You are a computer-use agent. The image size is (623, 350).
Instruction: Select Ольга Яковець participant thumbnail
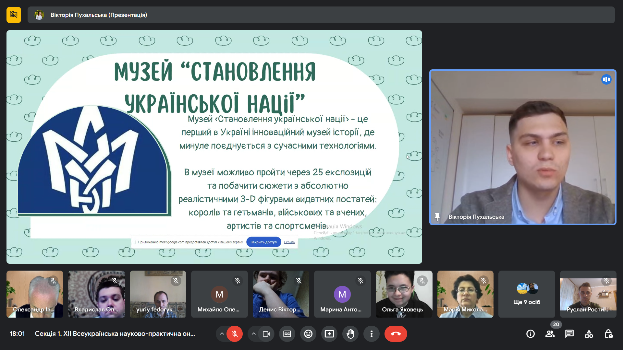[404, 294]
